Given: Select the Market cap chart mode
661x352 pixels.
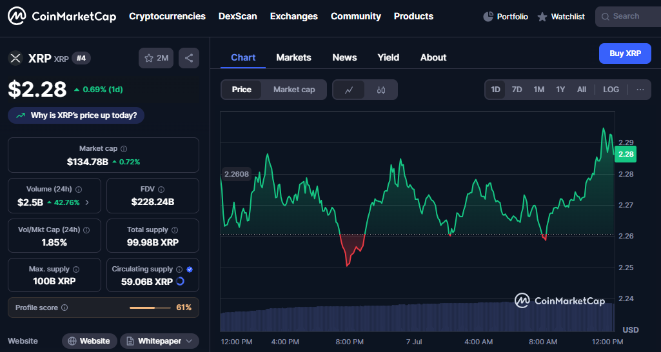Looking at the screenshot, I should point(294,90).
